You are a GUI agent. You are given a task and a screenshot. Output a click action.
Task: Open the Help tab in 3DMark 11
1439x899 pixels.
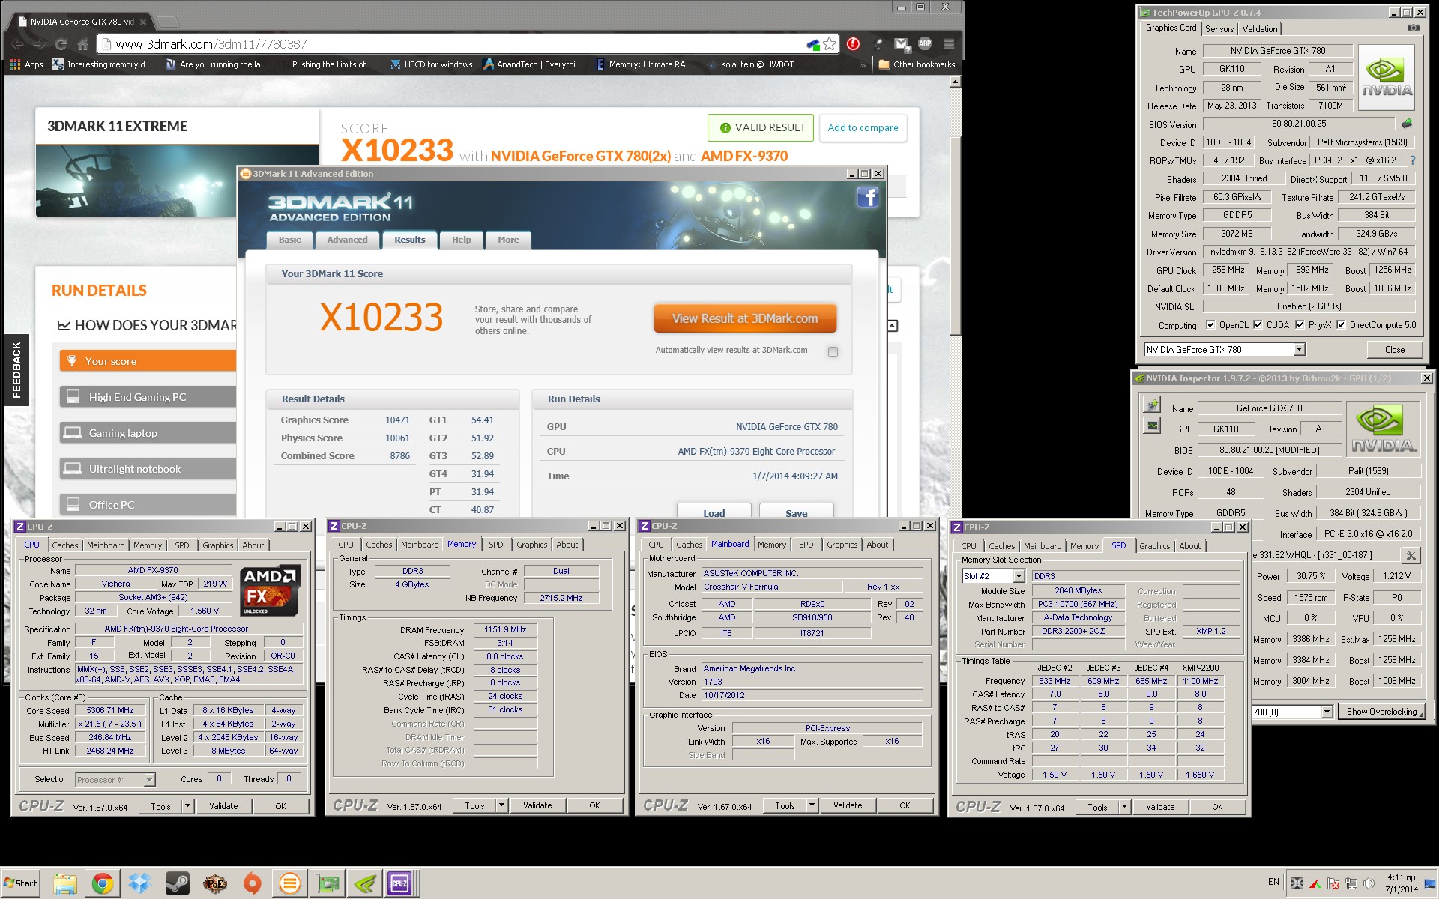pos(462,240)
